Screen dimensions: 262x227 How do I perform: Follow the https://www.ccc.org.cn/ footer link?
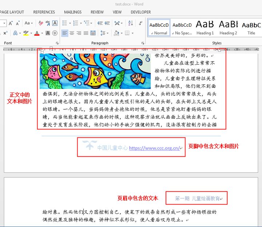point(154,148)
